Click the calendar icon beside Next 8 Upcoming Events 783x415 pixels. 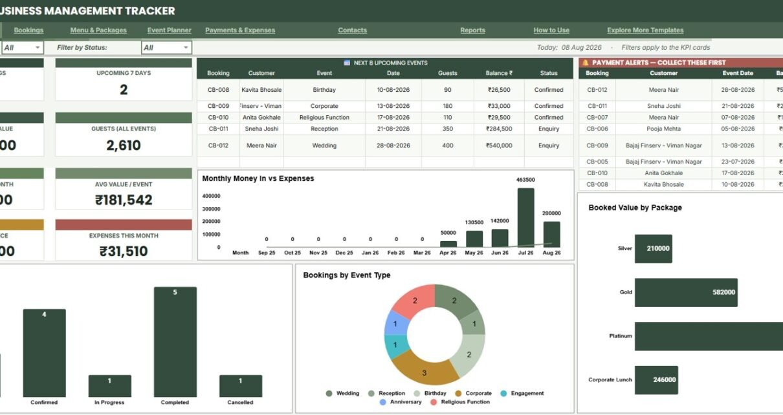(x=347, y=63)
